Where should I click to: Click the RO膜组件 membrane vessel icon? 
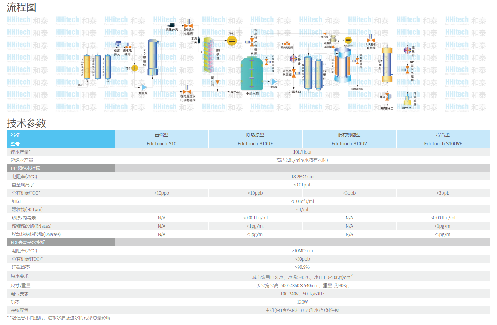coord(152,57)
